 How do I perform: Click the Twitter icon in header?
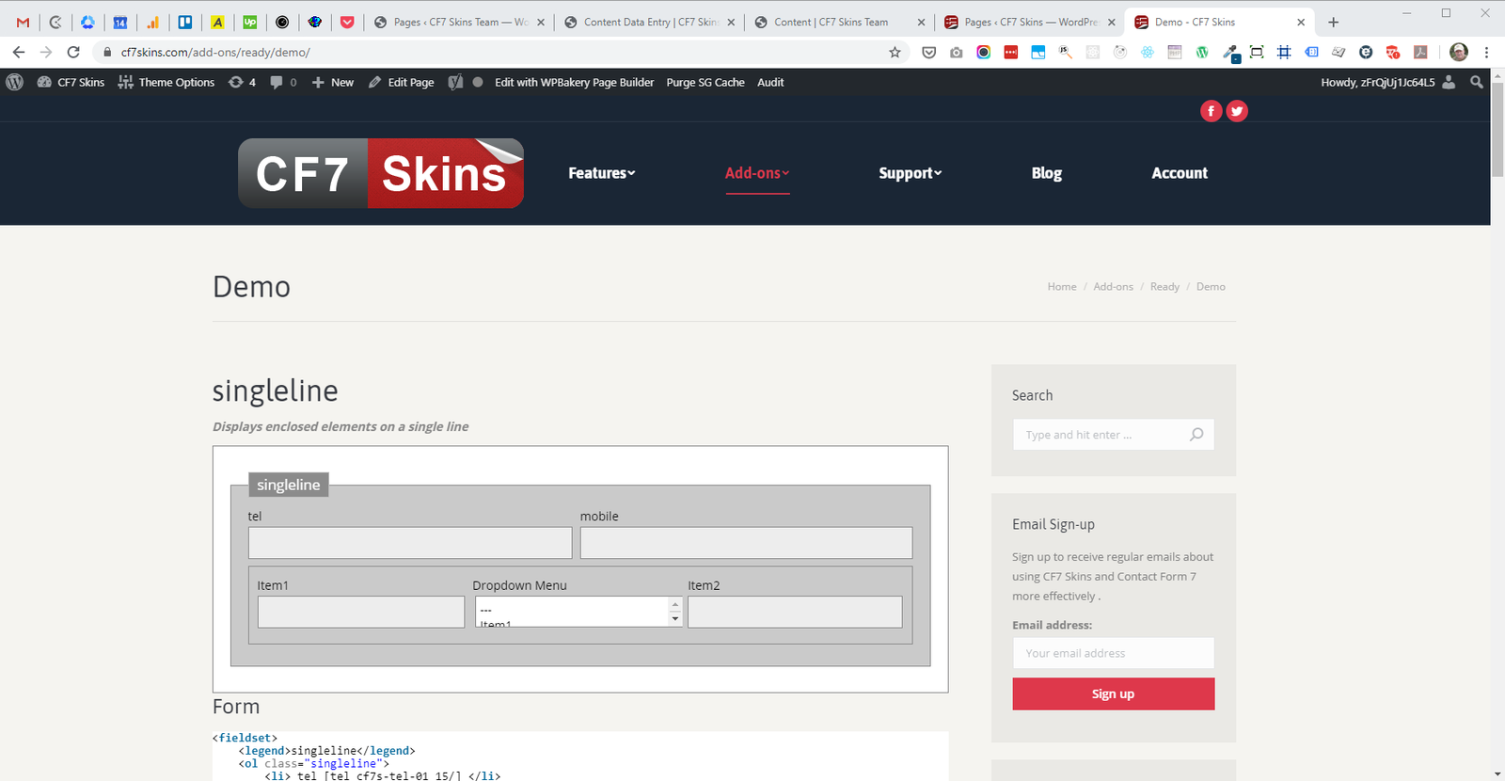[x=1237, y=111]
